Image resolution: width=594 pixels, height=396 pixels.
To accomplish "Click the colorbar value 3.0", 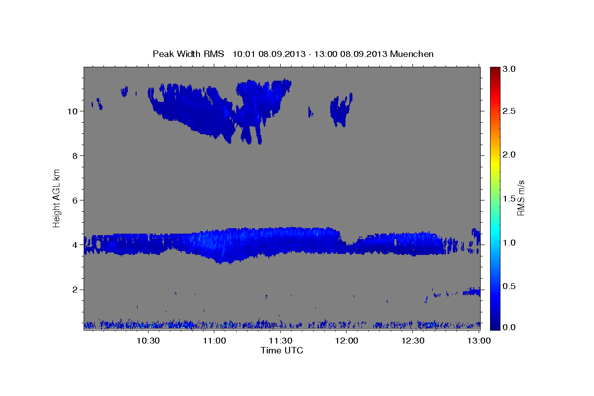I will pyautogui.click(x=509, y=69).
